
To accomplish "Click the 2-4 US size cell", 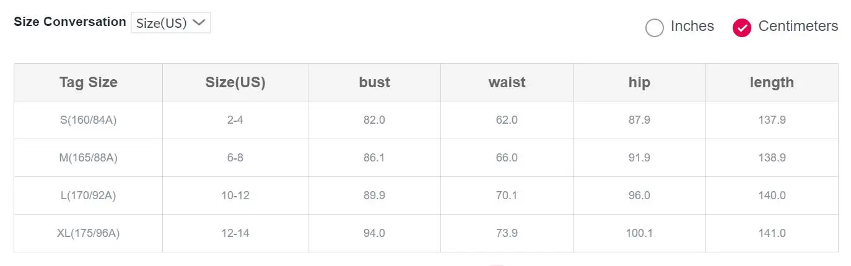I will 235,120.
